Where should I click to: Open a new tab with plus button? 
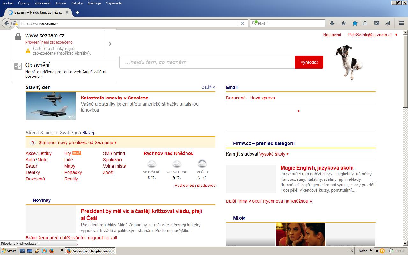(x=77, y=12)
